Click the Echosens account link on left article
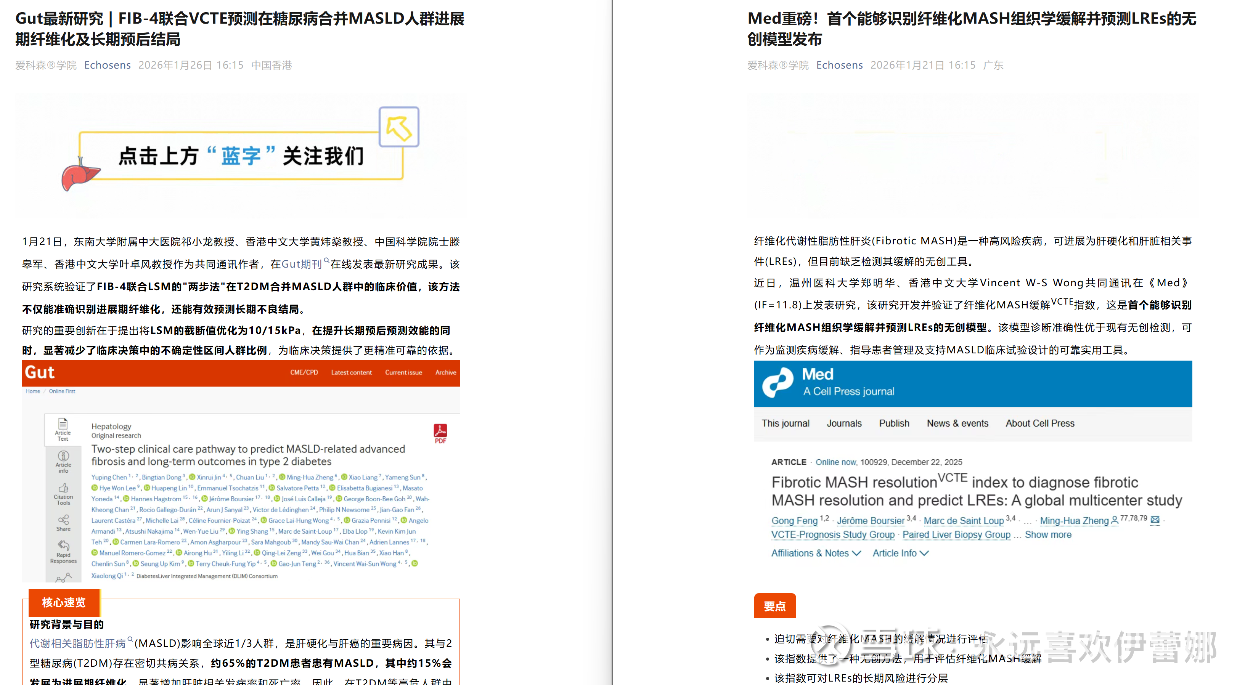Image resolution: width=1253 pixels, height=685 pixels. click(107, 65)
